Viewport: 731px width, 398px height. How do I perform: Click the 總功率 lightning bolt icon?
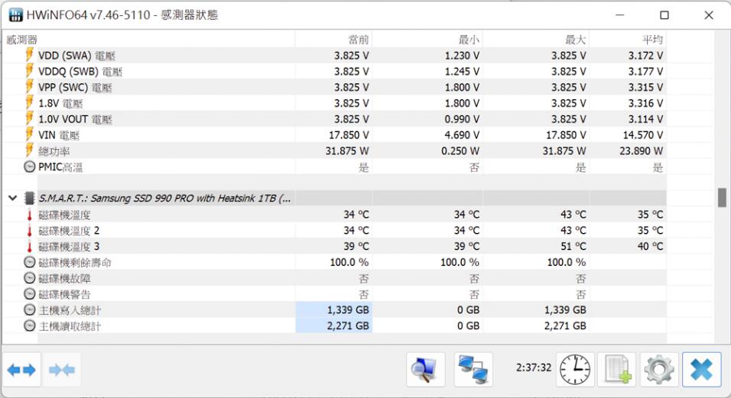click(29, 150)
